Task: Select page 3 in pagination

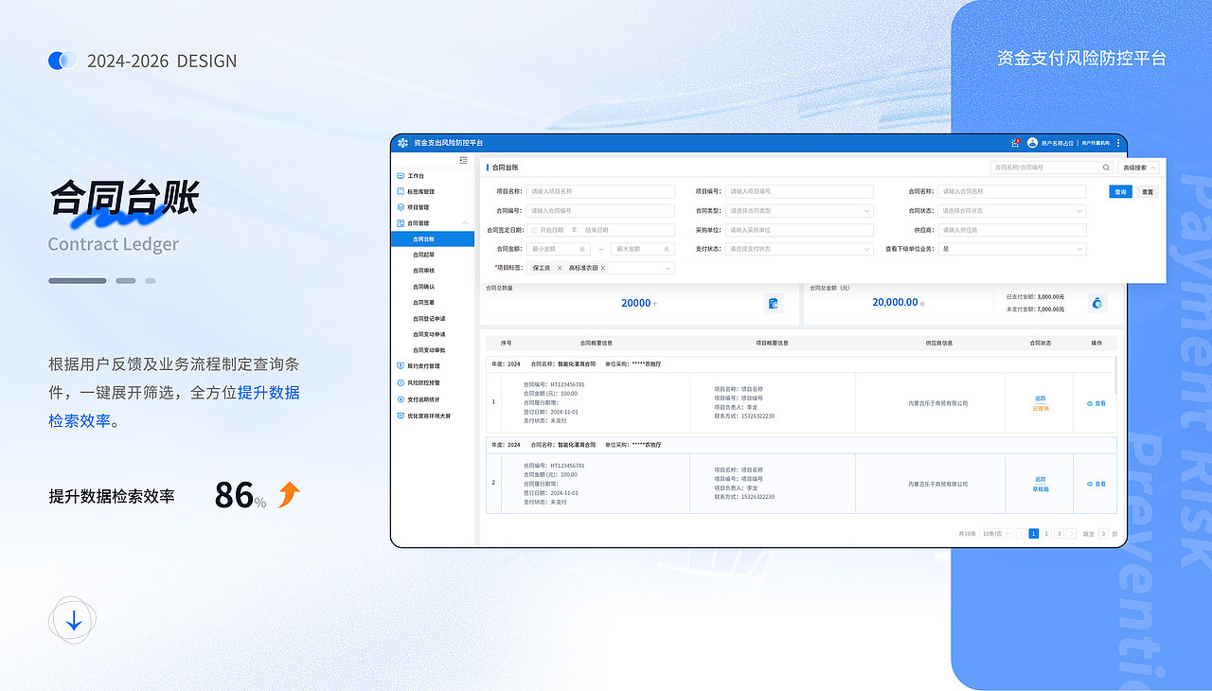Action: tap(1060, 534)
